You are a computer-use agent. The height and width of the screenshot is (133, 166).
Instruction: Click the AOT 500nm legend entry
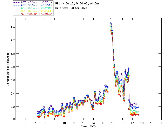click(33, 5)
